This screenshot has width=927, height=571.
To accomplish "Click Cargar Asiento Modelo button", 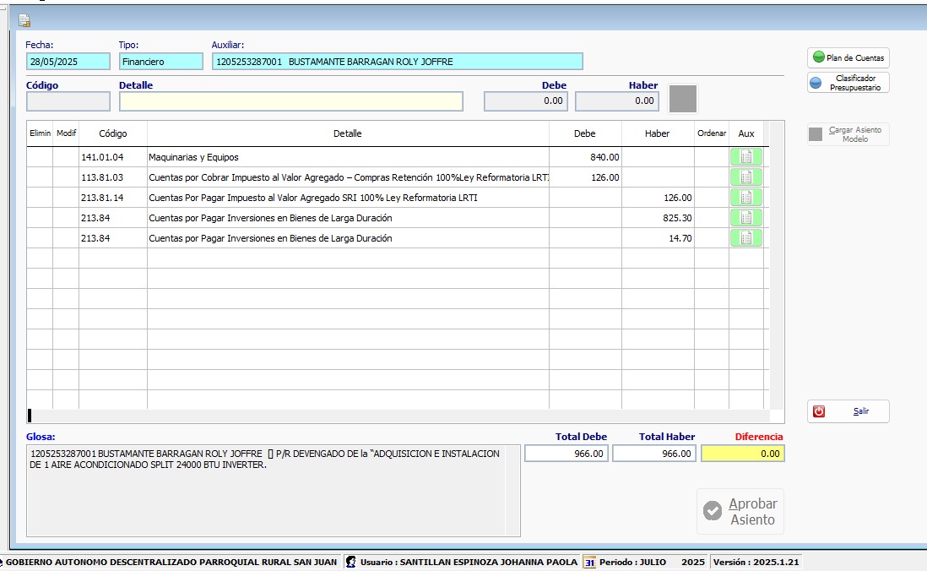I will point(848,134).
